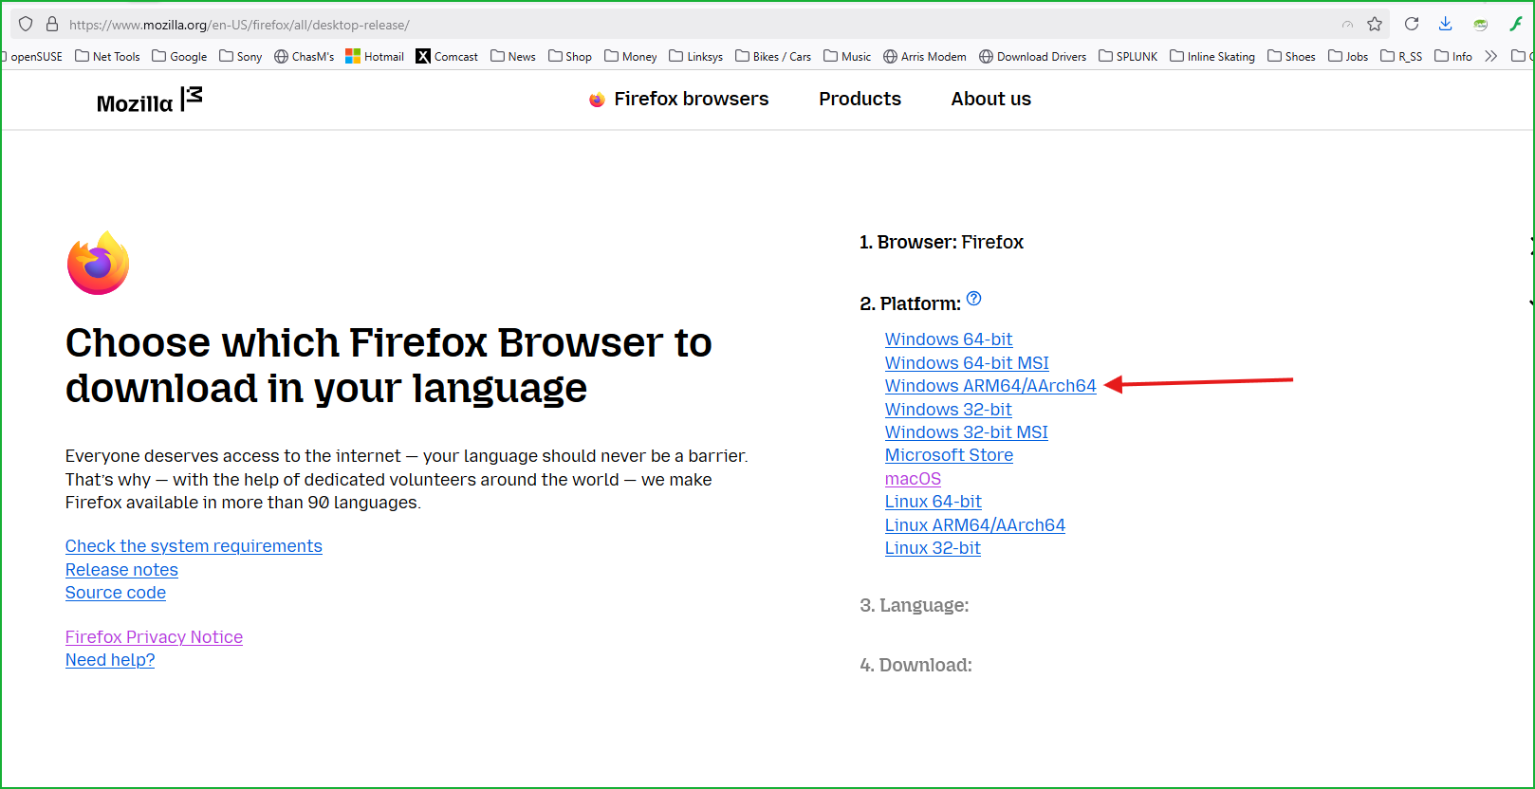Open the ChasM's bookmark

(x=305, y=56)
